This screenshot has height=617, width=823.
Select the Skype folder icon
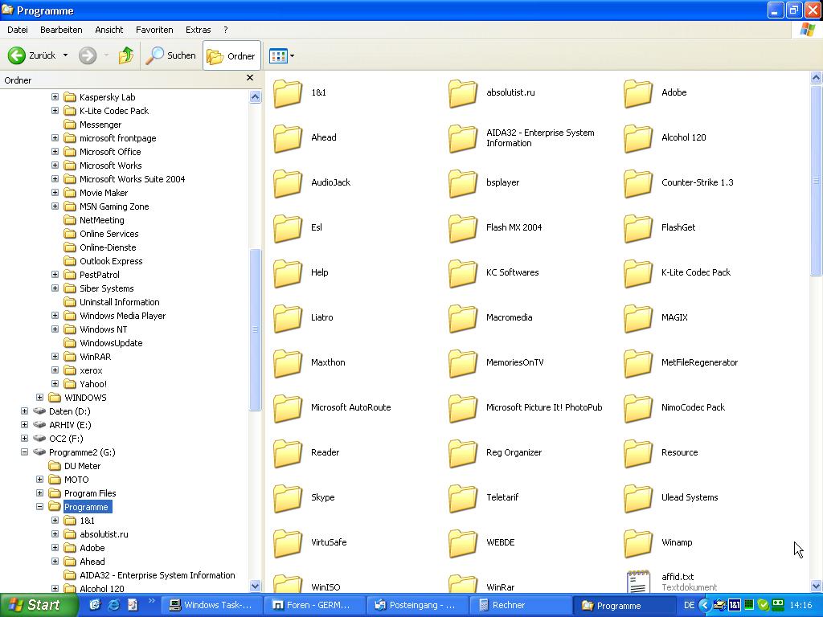click(288, 498)
